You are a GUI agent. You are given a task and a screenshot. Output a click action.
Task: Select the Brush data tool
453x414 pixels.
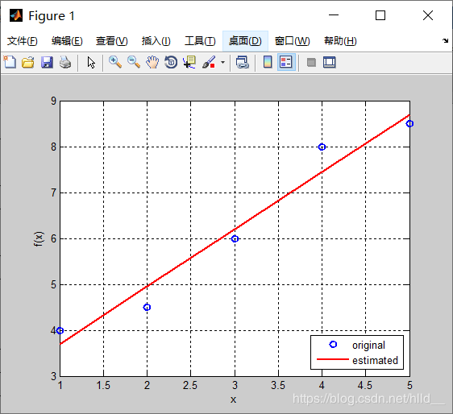(209, 62)
